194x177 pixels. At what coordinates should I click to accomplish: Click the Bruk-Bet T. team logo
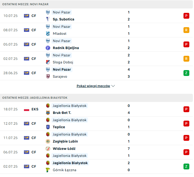[48, 113]
